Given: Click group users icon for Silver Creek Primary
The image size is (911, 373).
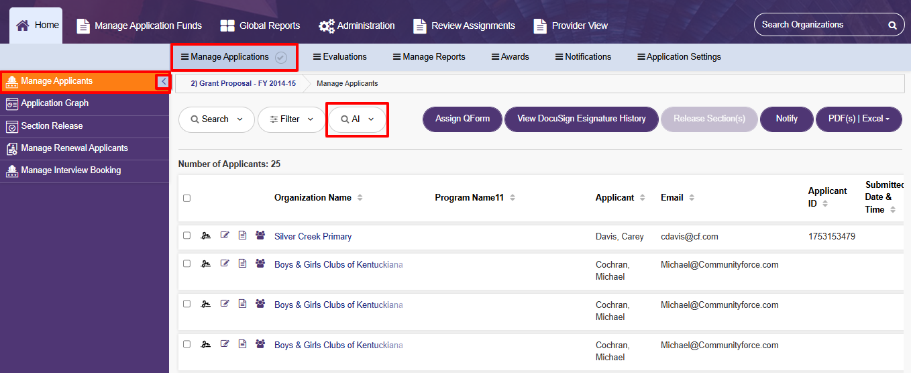Looking at the screenshot, I should click(260, 235).
